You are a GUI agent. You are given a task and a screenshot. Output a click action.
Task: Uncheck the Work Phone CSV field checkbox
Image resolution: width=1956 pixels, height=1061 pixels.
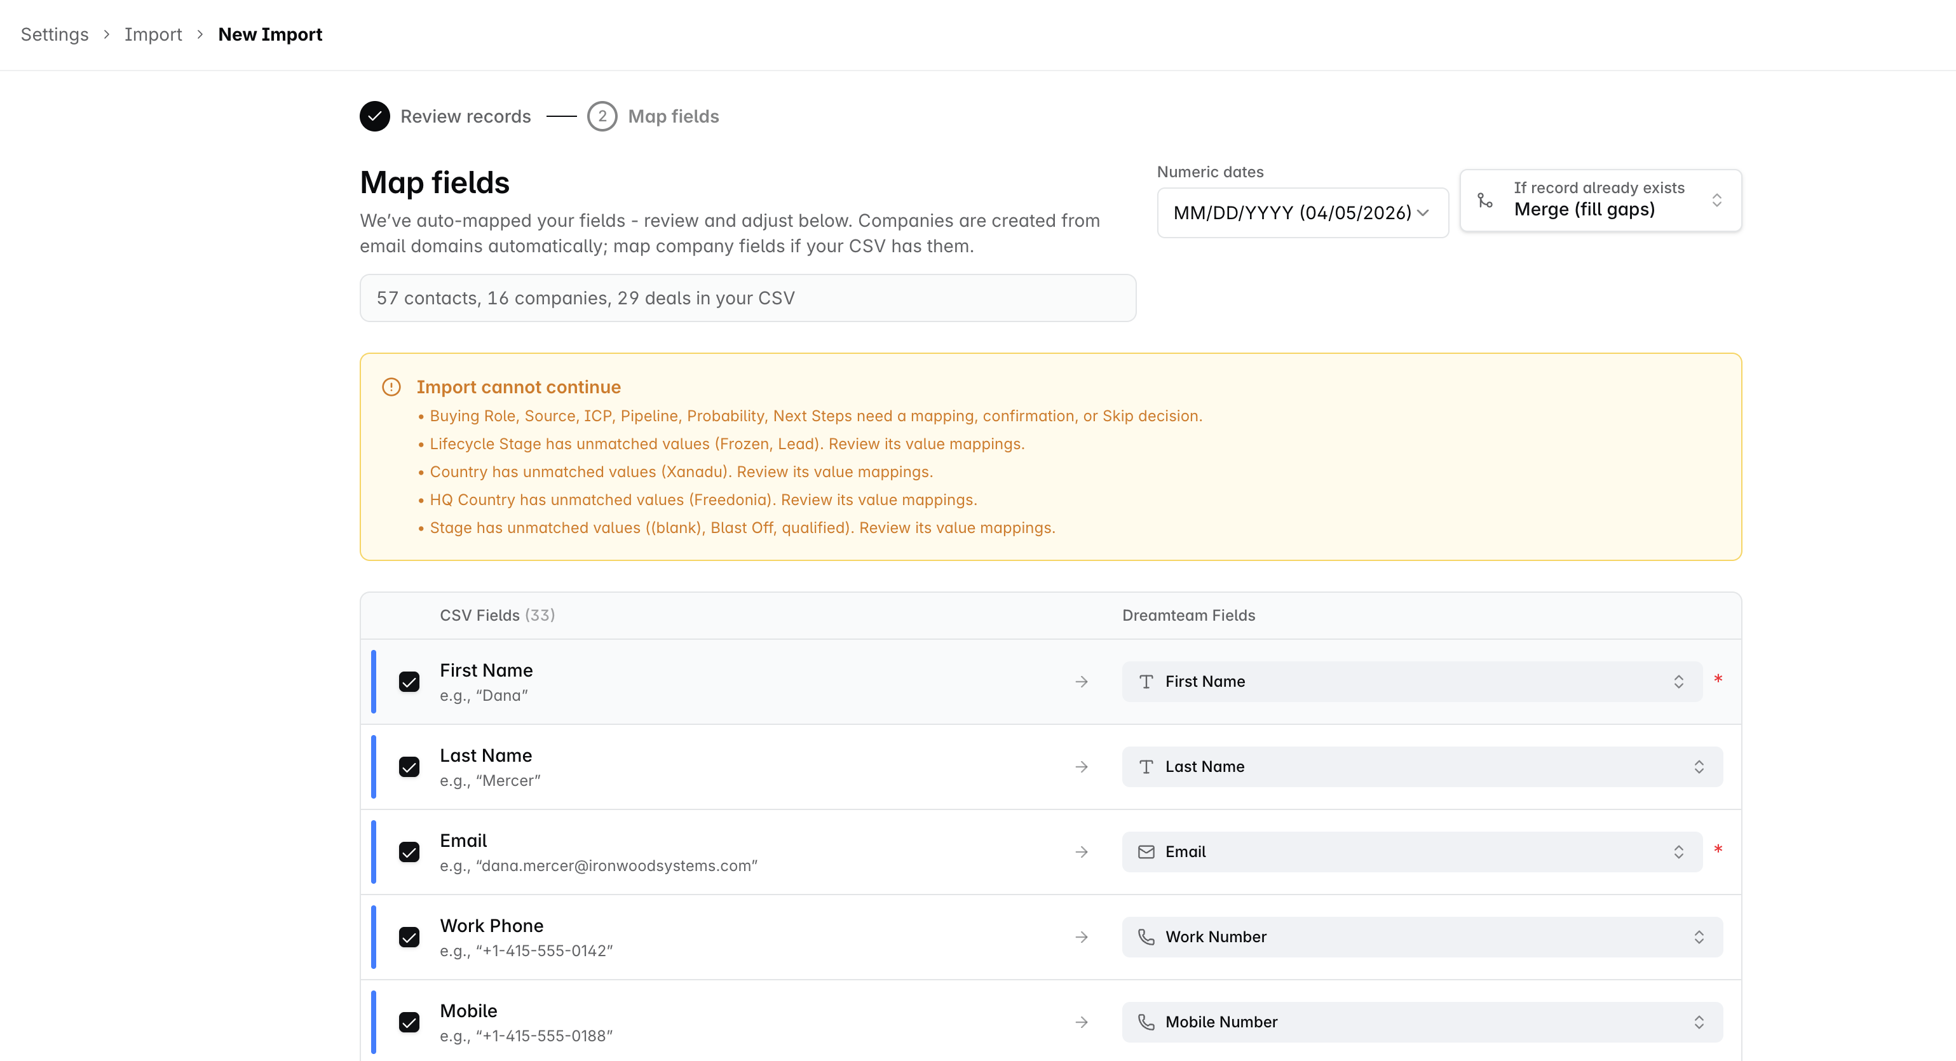click(409, 936)
